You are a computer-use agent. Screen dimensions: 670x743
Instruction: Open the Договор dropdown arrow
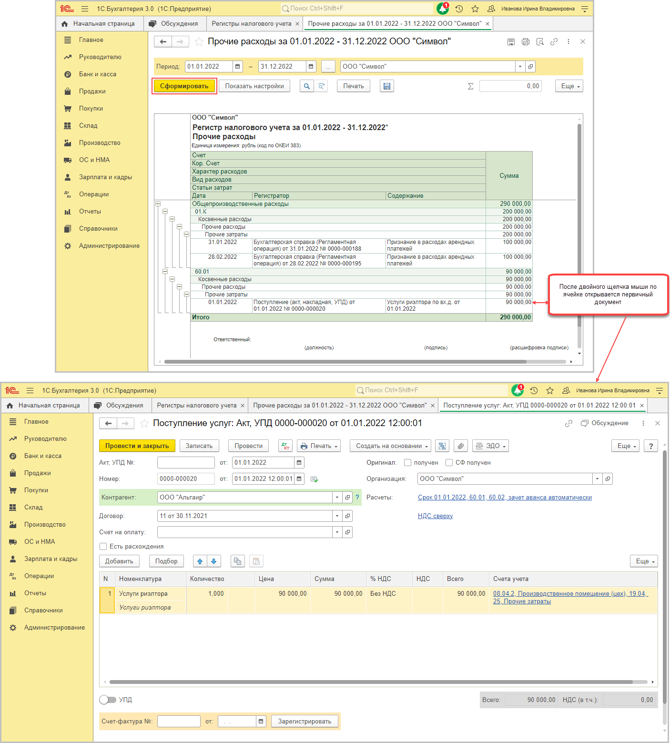pos(337,516)
